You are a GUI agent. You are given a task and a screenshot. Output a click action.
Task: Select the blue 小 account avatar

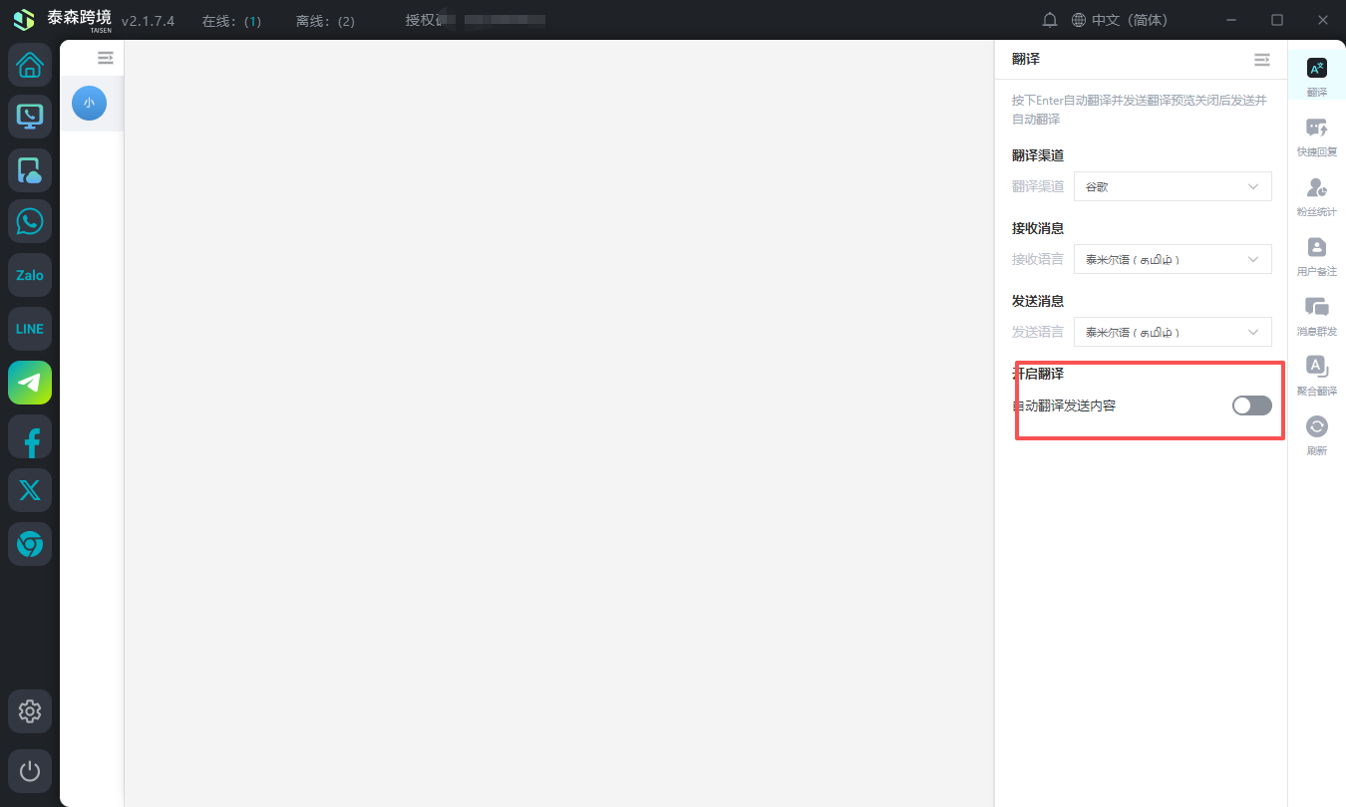pyautogui.click(x=89, y=103)
